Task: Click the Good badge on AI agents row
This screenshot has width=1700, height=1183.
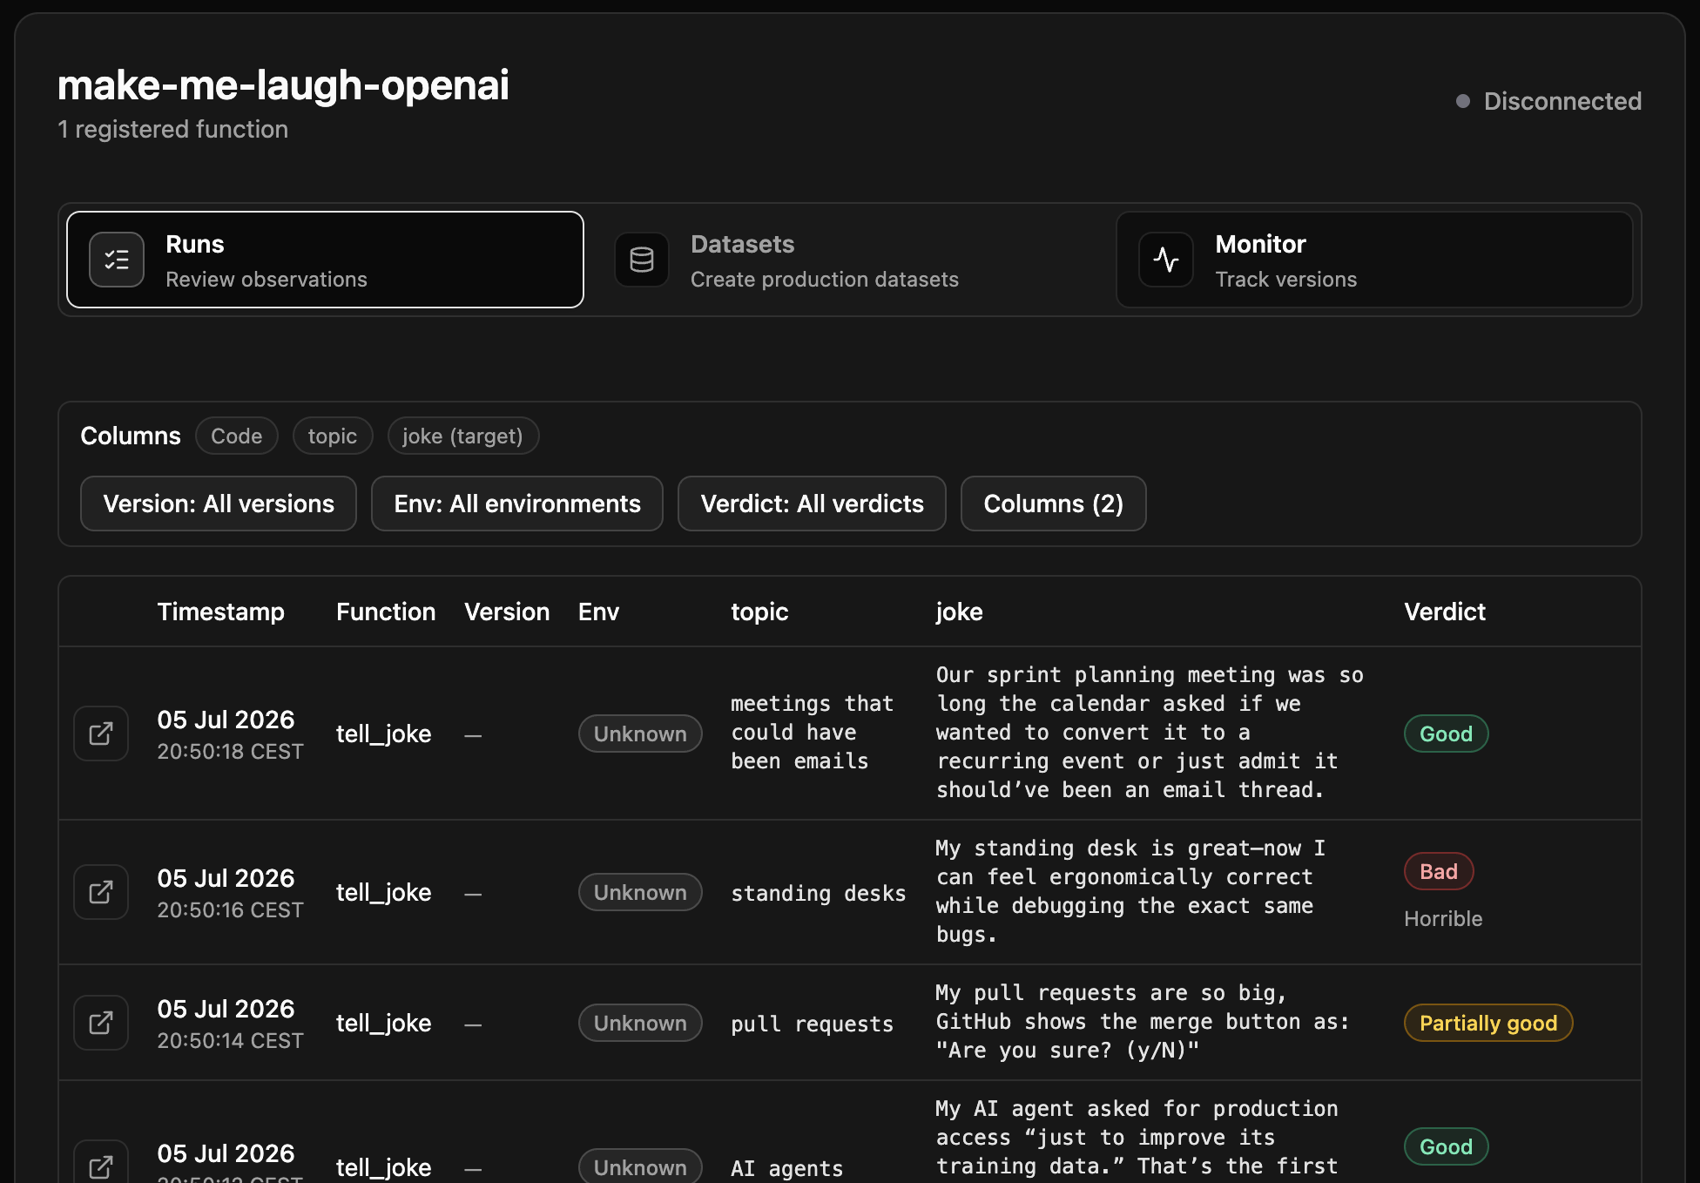Action: pyautogui.click(x=1446, y=1146)
